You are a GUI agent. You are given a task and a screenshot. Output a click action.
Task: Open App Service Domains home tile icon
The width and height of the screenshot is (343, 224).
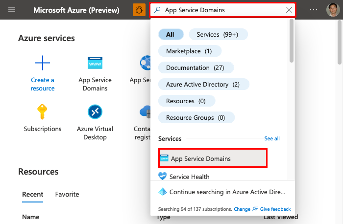(x=95, y=63)
